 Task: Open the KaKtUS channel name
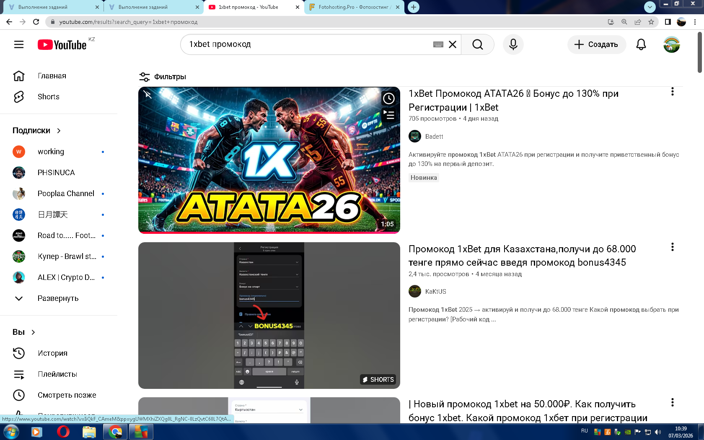436,292
